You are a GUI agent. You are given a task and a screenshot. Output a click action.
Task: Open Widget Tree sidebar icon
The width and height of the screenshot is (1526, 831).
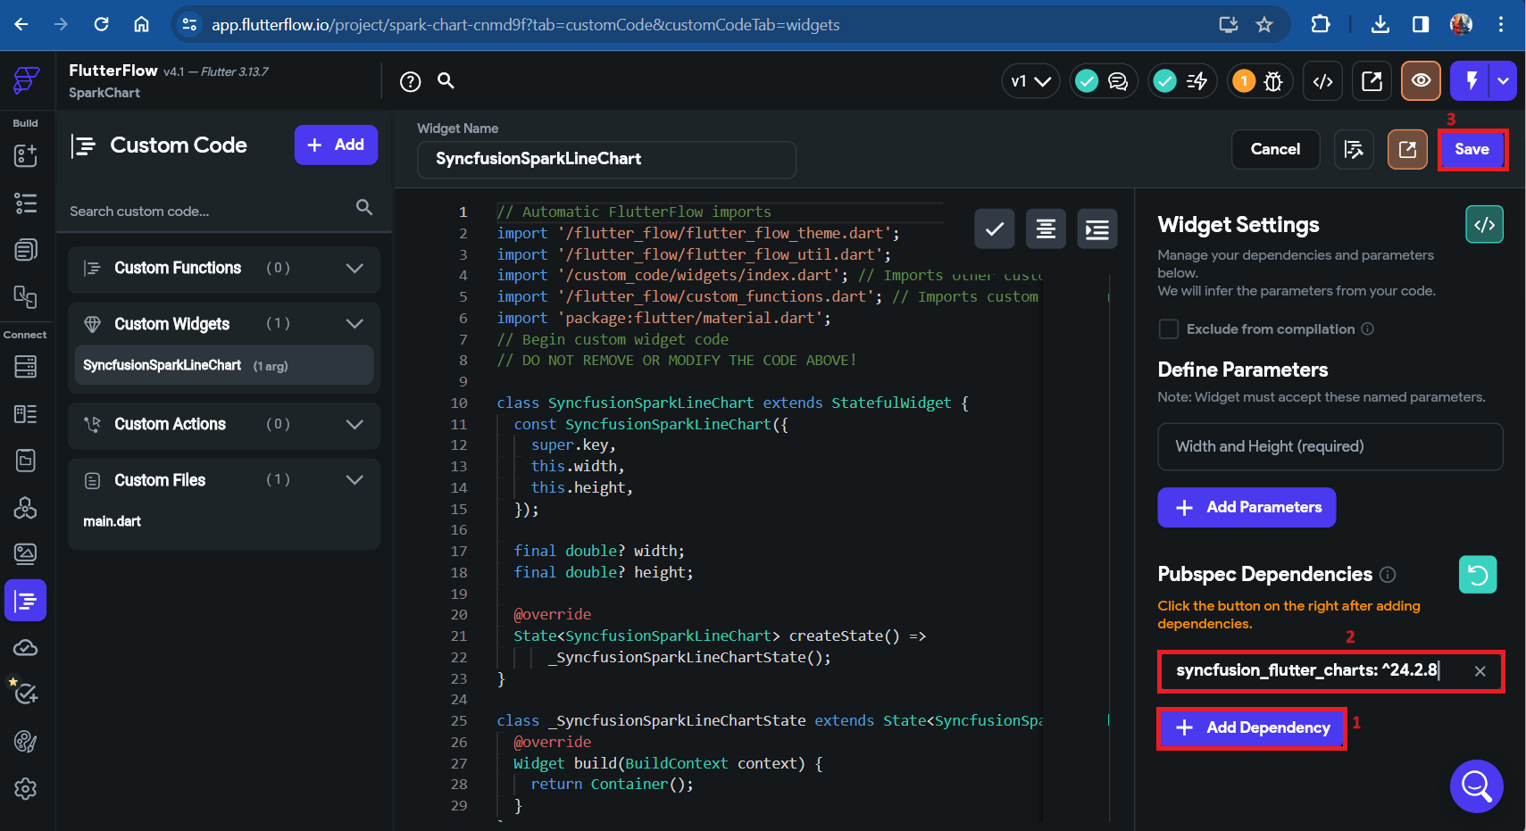pos(26,204)
